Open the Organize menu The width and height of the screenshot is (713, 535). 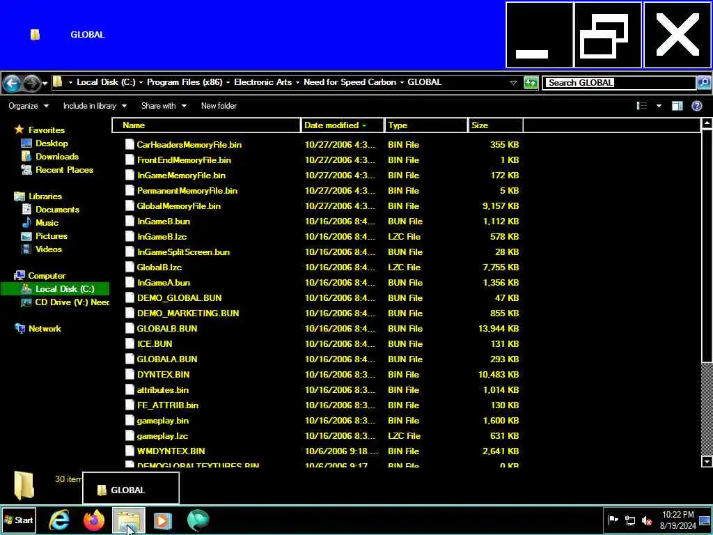pyautogui.click(x=28, y=106)
